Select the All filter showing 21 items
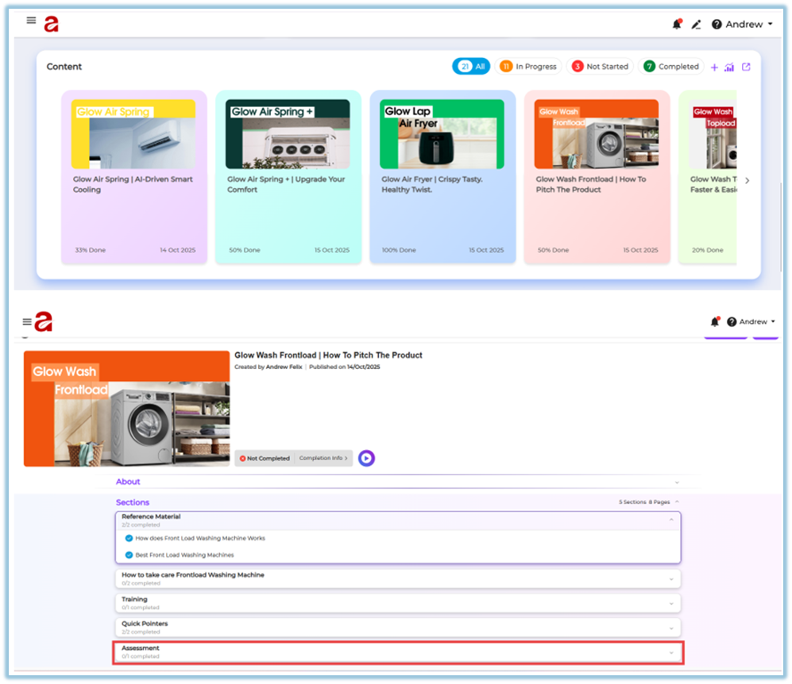The image size is (792, 684). [x=471, y=67]
